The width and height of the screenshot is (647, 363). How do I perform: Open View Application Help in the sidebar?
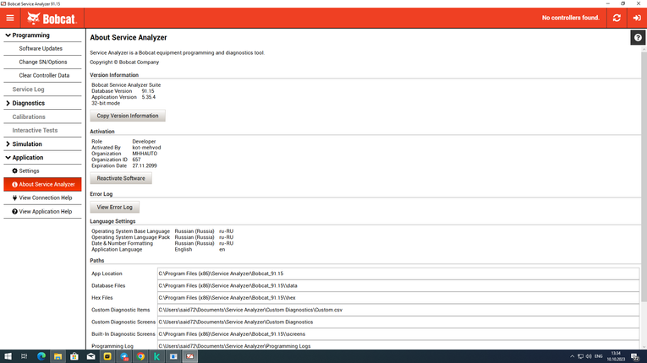click(45, 211)
